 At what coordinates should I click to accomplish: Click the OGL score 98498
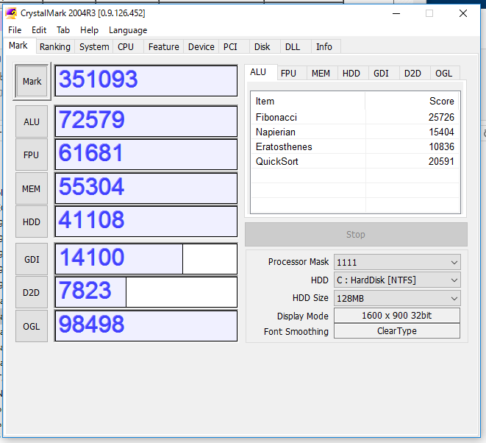click(146, 326)
